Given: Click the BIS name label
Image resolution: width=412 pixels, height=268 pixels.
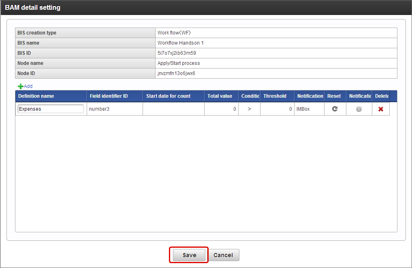Looking at the screenshot, I should (28, 43).
